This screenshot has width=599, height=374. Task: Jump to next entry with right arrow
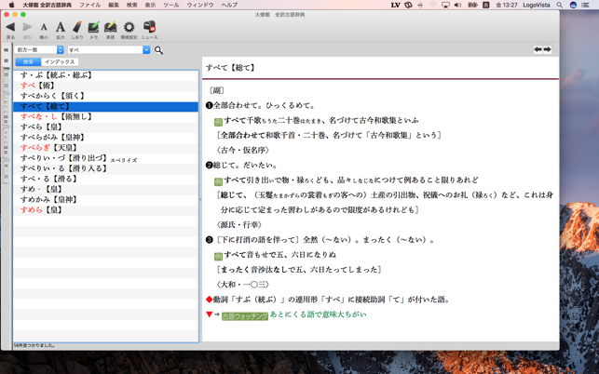pyautogui.click(x=547, y=49)
